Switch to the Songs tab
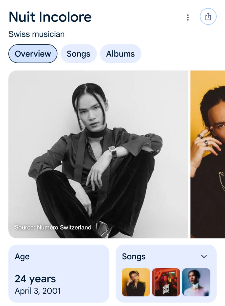The width and height of the screenshot is (225, 306). coord(78,54)
